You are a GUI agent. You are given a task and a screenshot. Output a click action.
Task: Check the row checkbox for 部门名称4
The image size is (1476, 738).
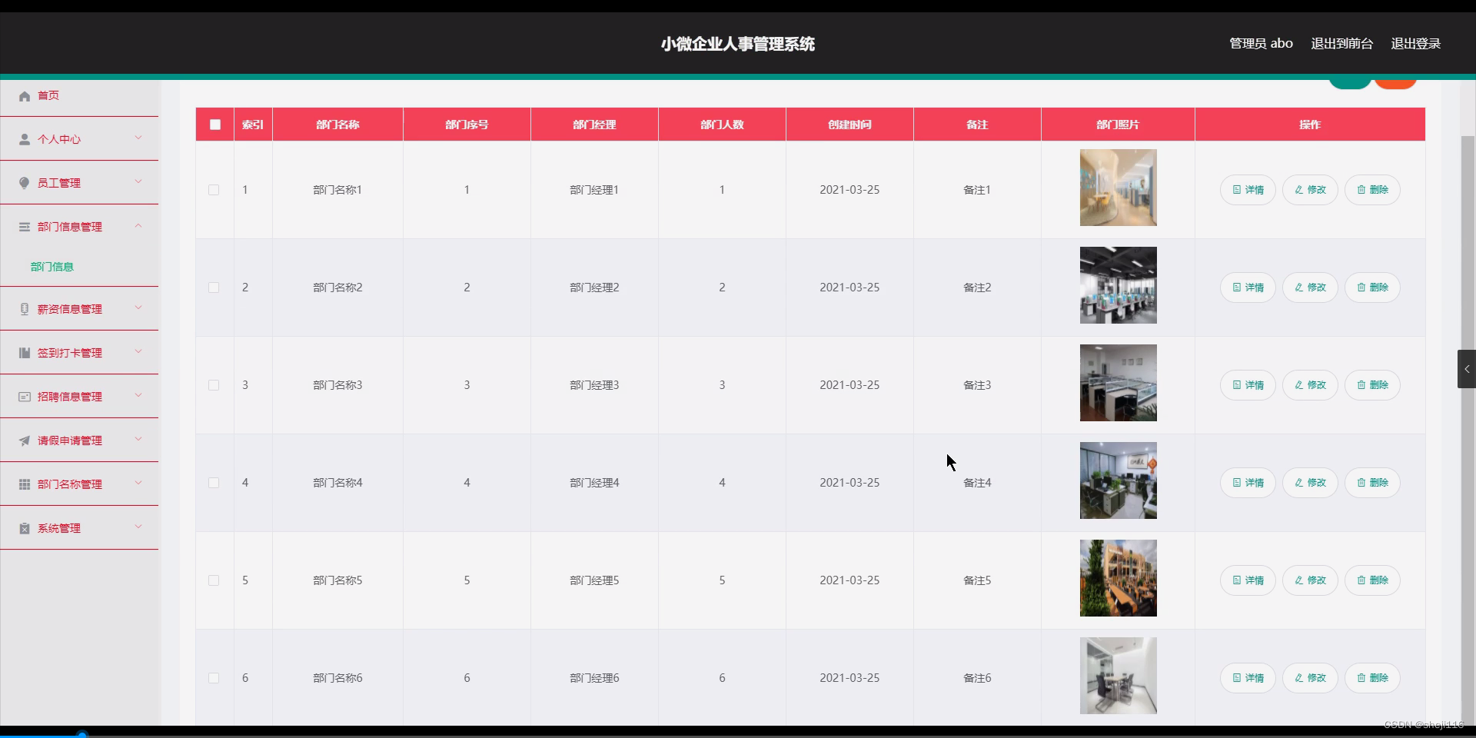point(214,483)
